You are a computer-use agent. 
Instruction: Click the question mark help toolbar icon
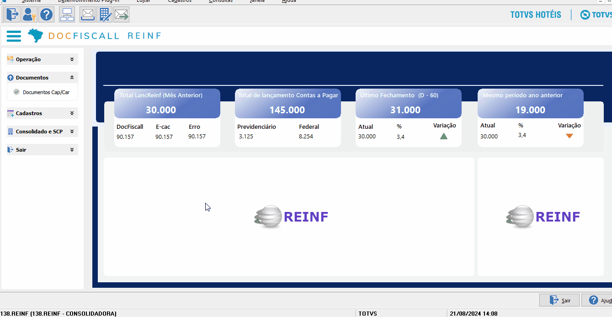click(46, 15)
